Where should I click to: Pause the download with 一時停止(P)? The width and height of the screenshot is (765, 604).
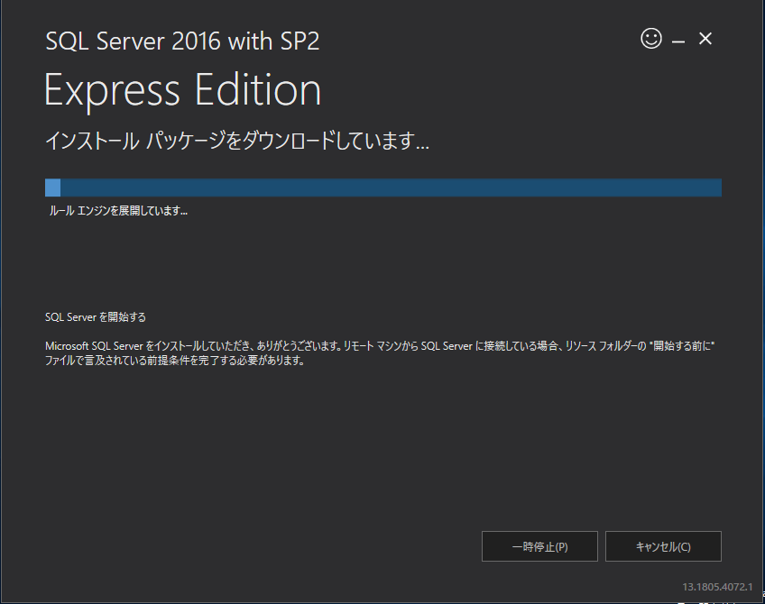pyautogui.click(x=539, y=546)
